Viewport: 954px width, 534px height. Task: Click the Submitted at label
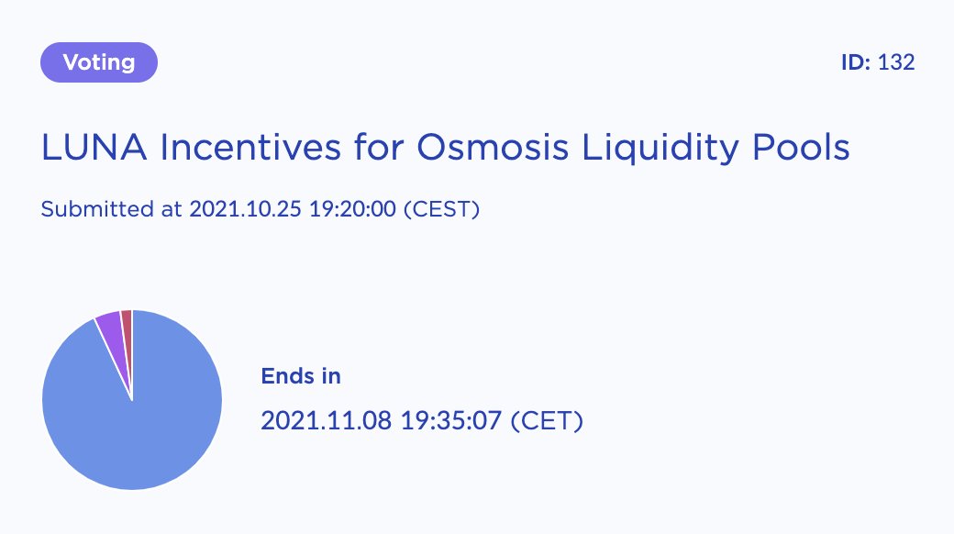111,209
